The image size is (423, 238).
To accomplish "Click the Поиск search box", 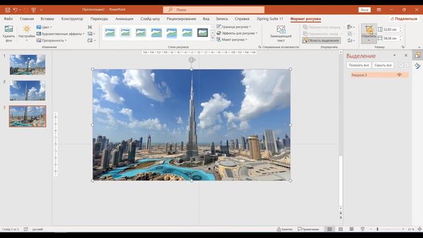I will 213,10.
